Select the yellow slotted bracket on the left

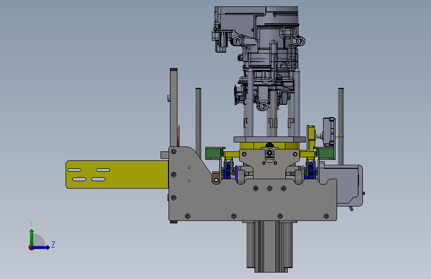(x=117, y=174)
